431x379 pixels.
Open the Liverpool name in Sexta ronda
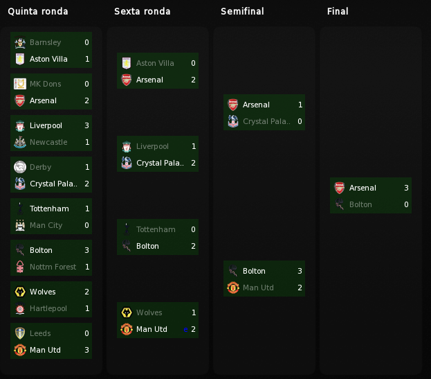coord(152,146)
